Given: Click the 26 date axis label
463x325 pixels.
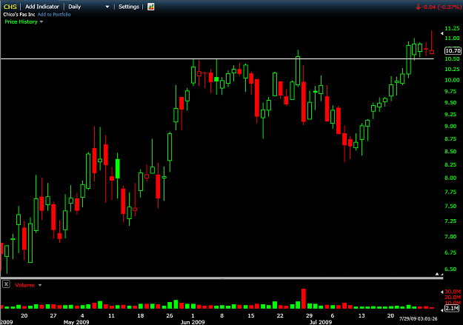Looking at the screenshot, I should pos(170,315).
